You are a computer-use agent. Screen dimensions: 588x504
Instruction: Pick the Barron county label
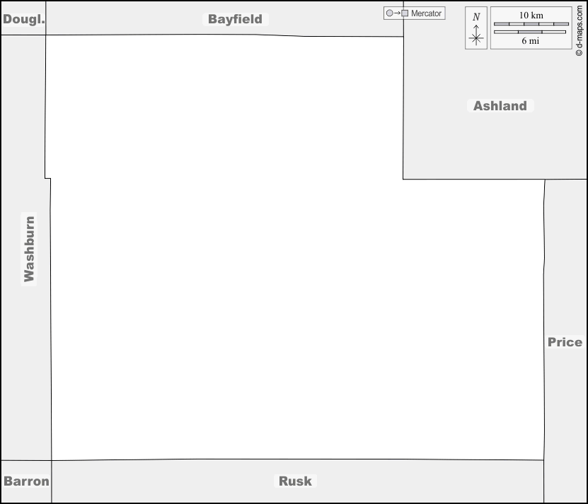(x=26, y=481)
